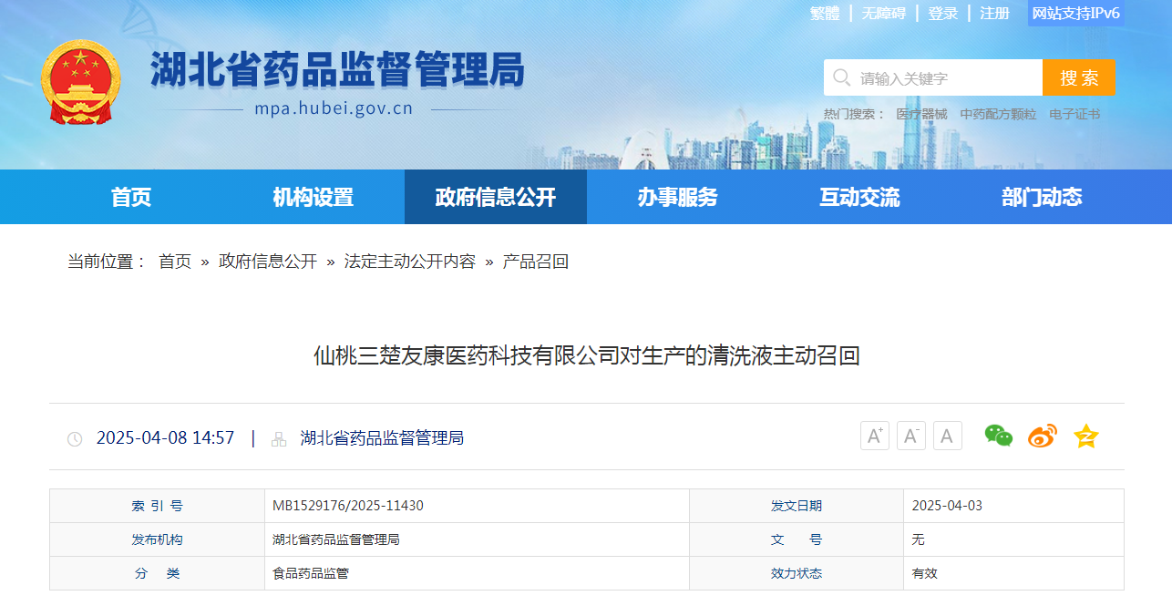Viewport: 1172px width, 606px height.
Task: Click the 当前位置 breadcrumb label
Action: (x=107, y=262)
